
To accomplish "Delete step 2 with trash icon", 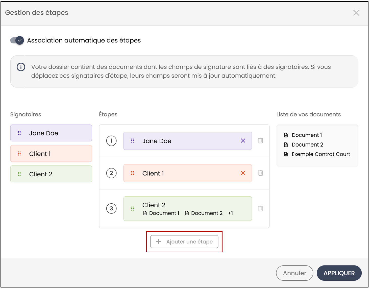I will tap(261, 173).
